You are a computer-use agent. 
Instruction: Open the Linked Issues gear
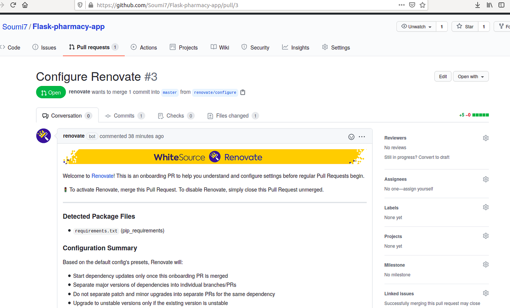tap(485, 293)
